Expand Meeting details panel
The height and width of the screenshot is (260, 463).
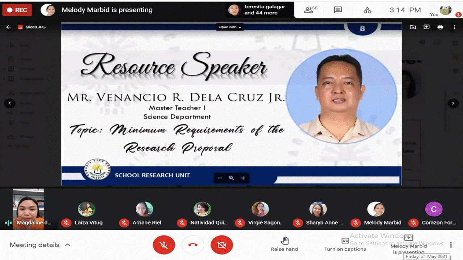[x=40, y=245]
